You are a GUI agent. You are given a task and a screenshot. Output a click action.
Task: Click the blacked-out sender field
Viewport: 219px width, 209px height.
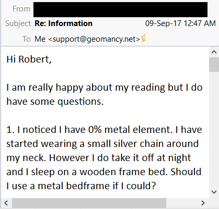click(120, 9)
